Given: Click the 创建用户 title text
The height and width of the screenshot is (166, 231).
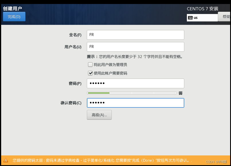Looking at the screenshot, I should click(x=13, y=8).
